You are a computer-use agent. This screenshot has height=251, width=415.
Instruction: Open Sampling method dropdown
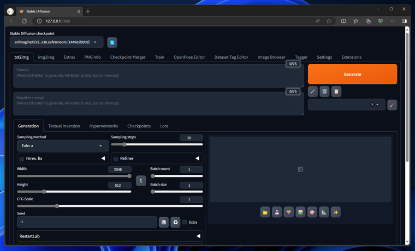pyautogui.click(x=63, y=146)
